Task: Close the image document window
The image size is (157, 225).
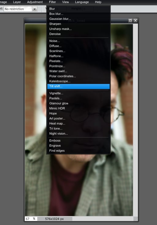Action: click(x=136, y=21)
